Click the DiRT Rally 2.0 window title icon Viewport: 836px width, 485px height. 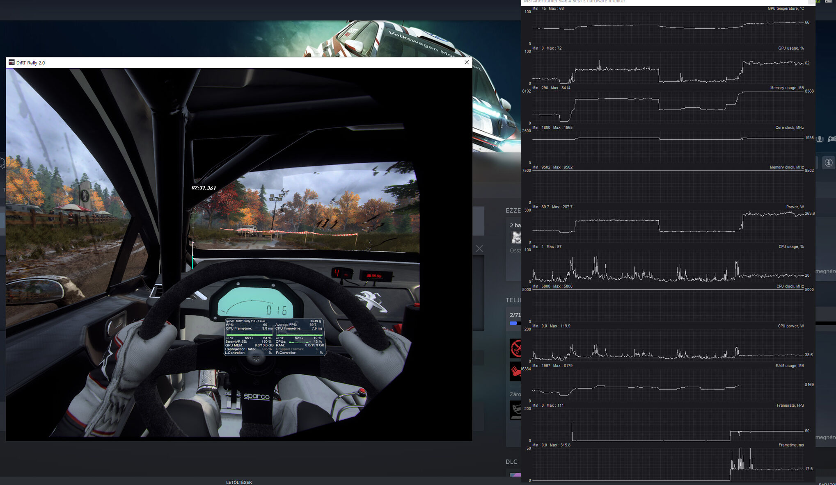point(11,63)
